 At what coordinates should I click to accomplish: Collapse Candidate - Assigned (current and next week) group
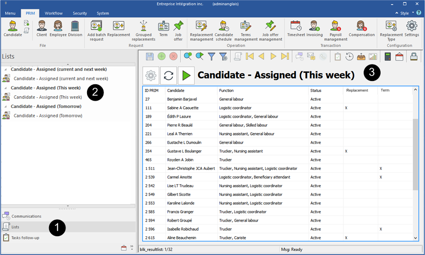pyautogui.click(x=5, y=70)
